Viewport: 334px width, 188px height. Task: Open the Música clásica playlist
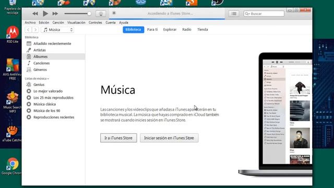point(54,104)
